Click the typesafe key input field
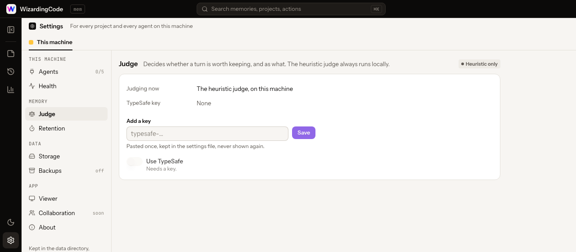576x252 pixels. pos(207,134)
